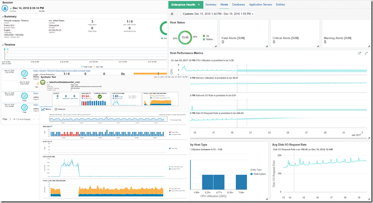Image resolution: width=373 pixels, height=203 pixels.
Task: Toggle the Failed Tests legend entry
Action: 174,132
